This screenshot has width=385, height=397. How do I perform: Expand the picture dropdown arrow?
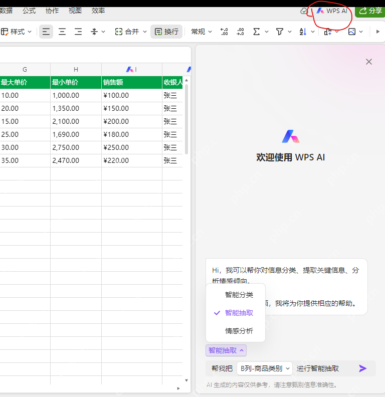(x=361, y=32)
